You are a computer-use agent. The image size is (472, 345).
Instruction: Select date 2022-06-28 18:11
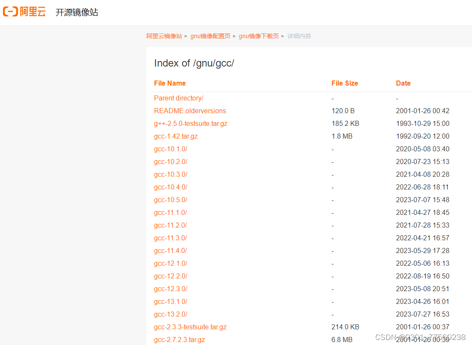422,187
